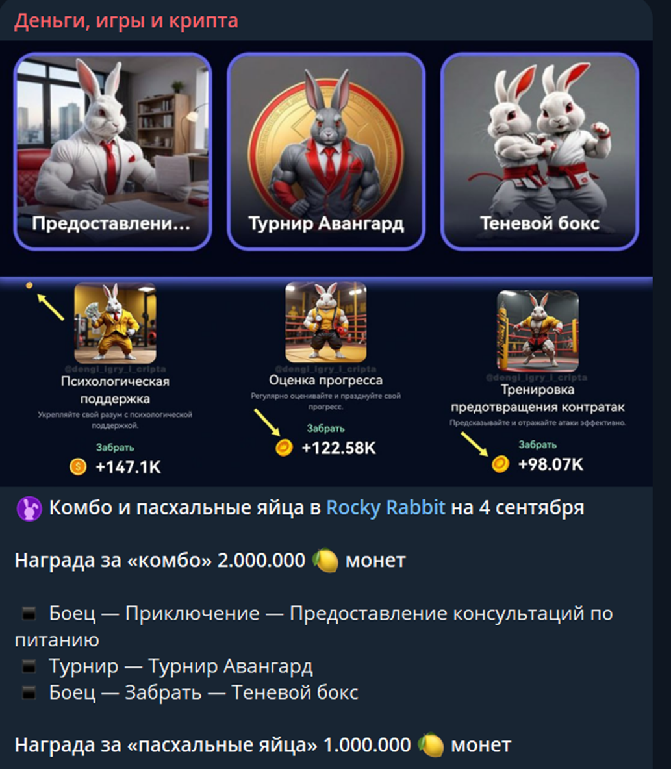Click the small coin dot near arrow
Screen dimensions: 671x769
tap(29, 285)
